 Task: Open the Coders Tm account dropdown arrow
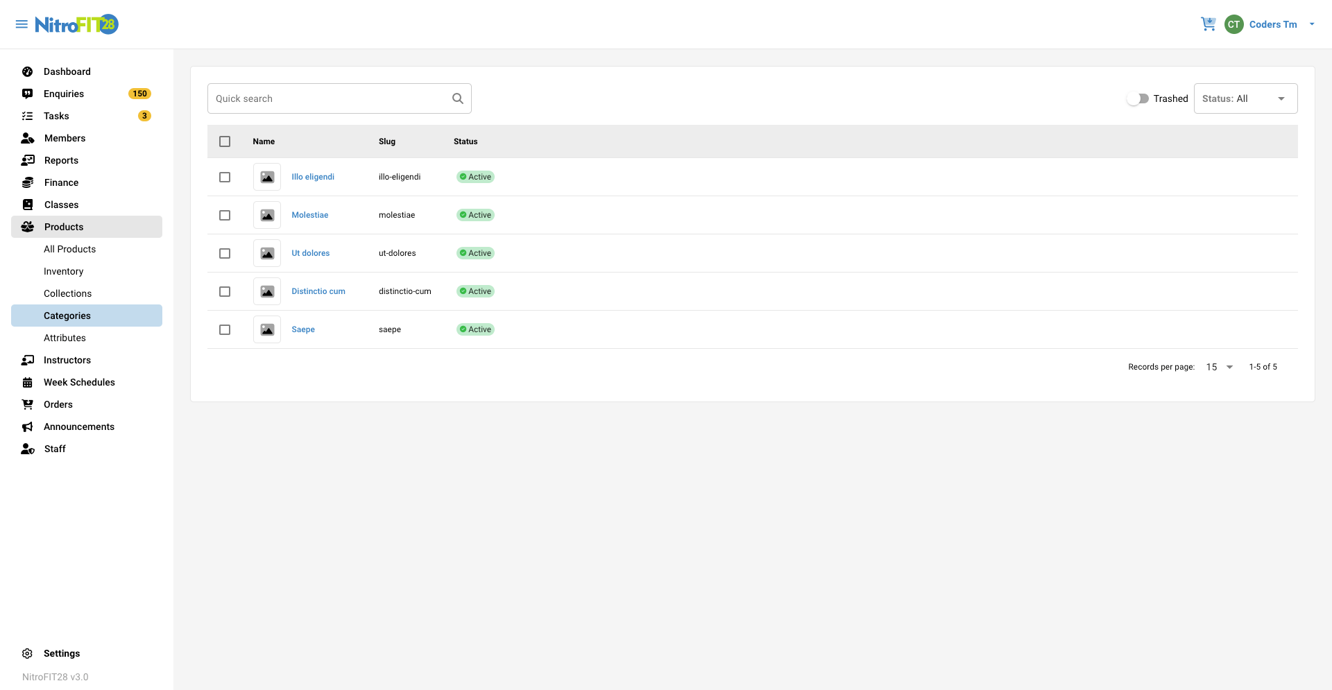(1312, 24)
